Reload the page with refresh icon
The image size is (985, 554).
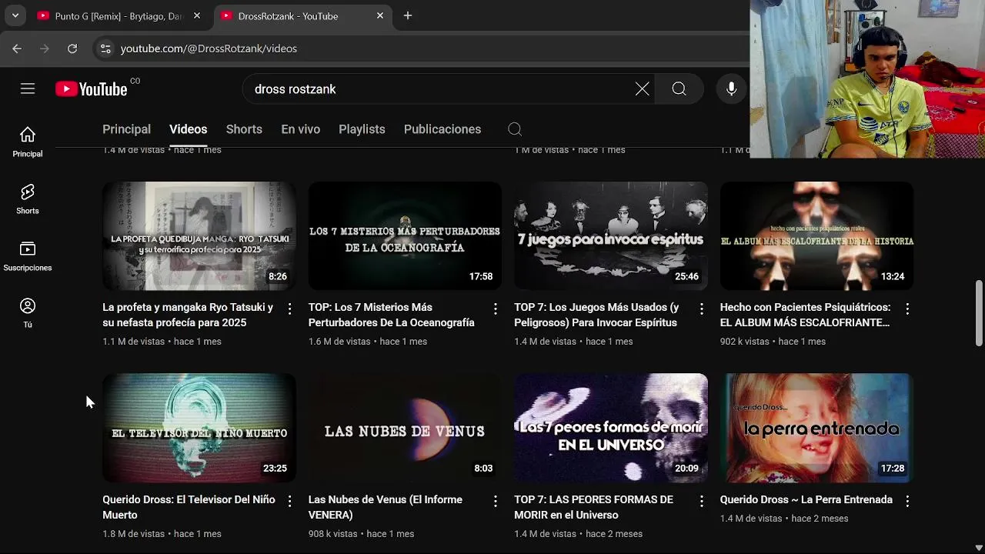pos(72,48)
